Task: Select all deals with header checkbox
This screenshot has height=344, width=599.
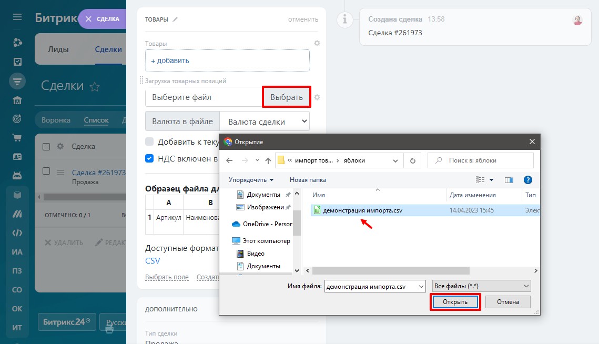Action: tap(46, 146)
